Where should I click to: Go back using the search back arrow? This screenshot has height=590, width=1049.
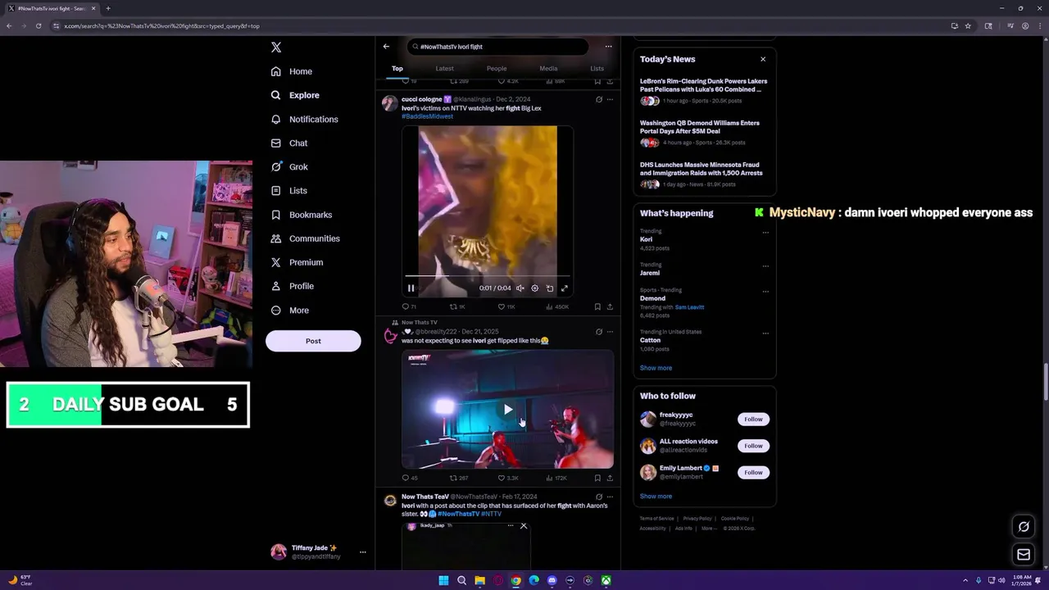coord(386,47)
